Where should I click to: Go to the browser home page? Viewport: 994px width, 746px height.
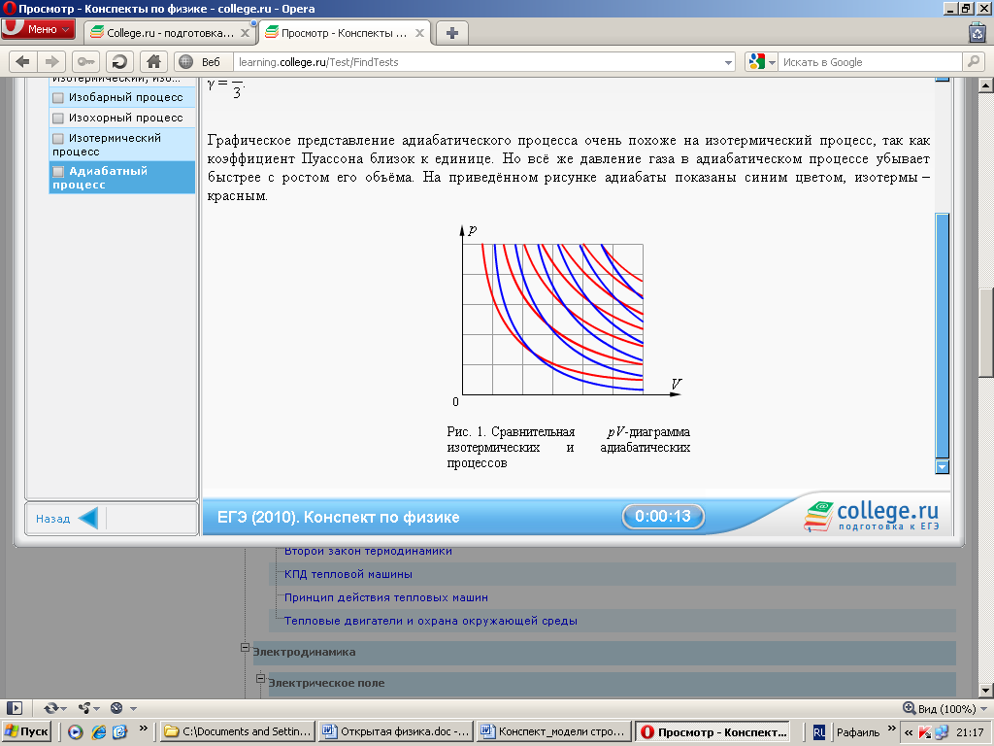[153, 61]
